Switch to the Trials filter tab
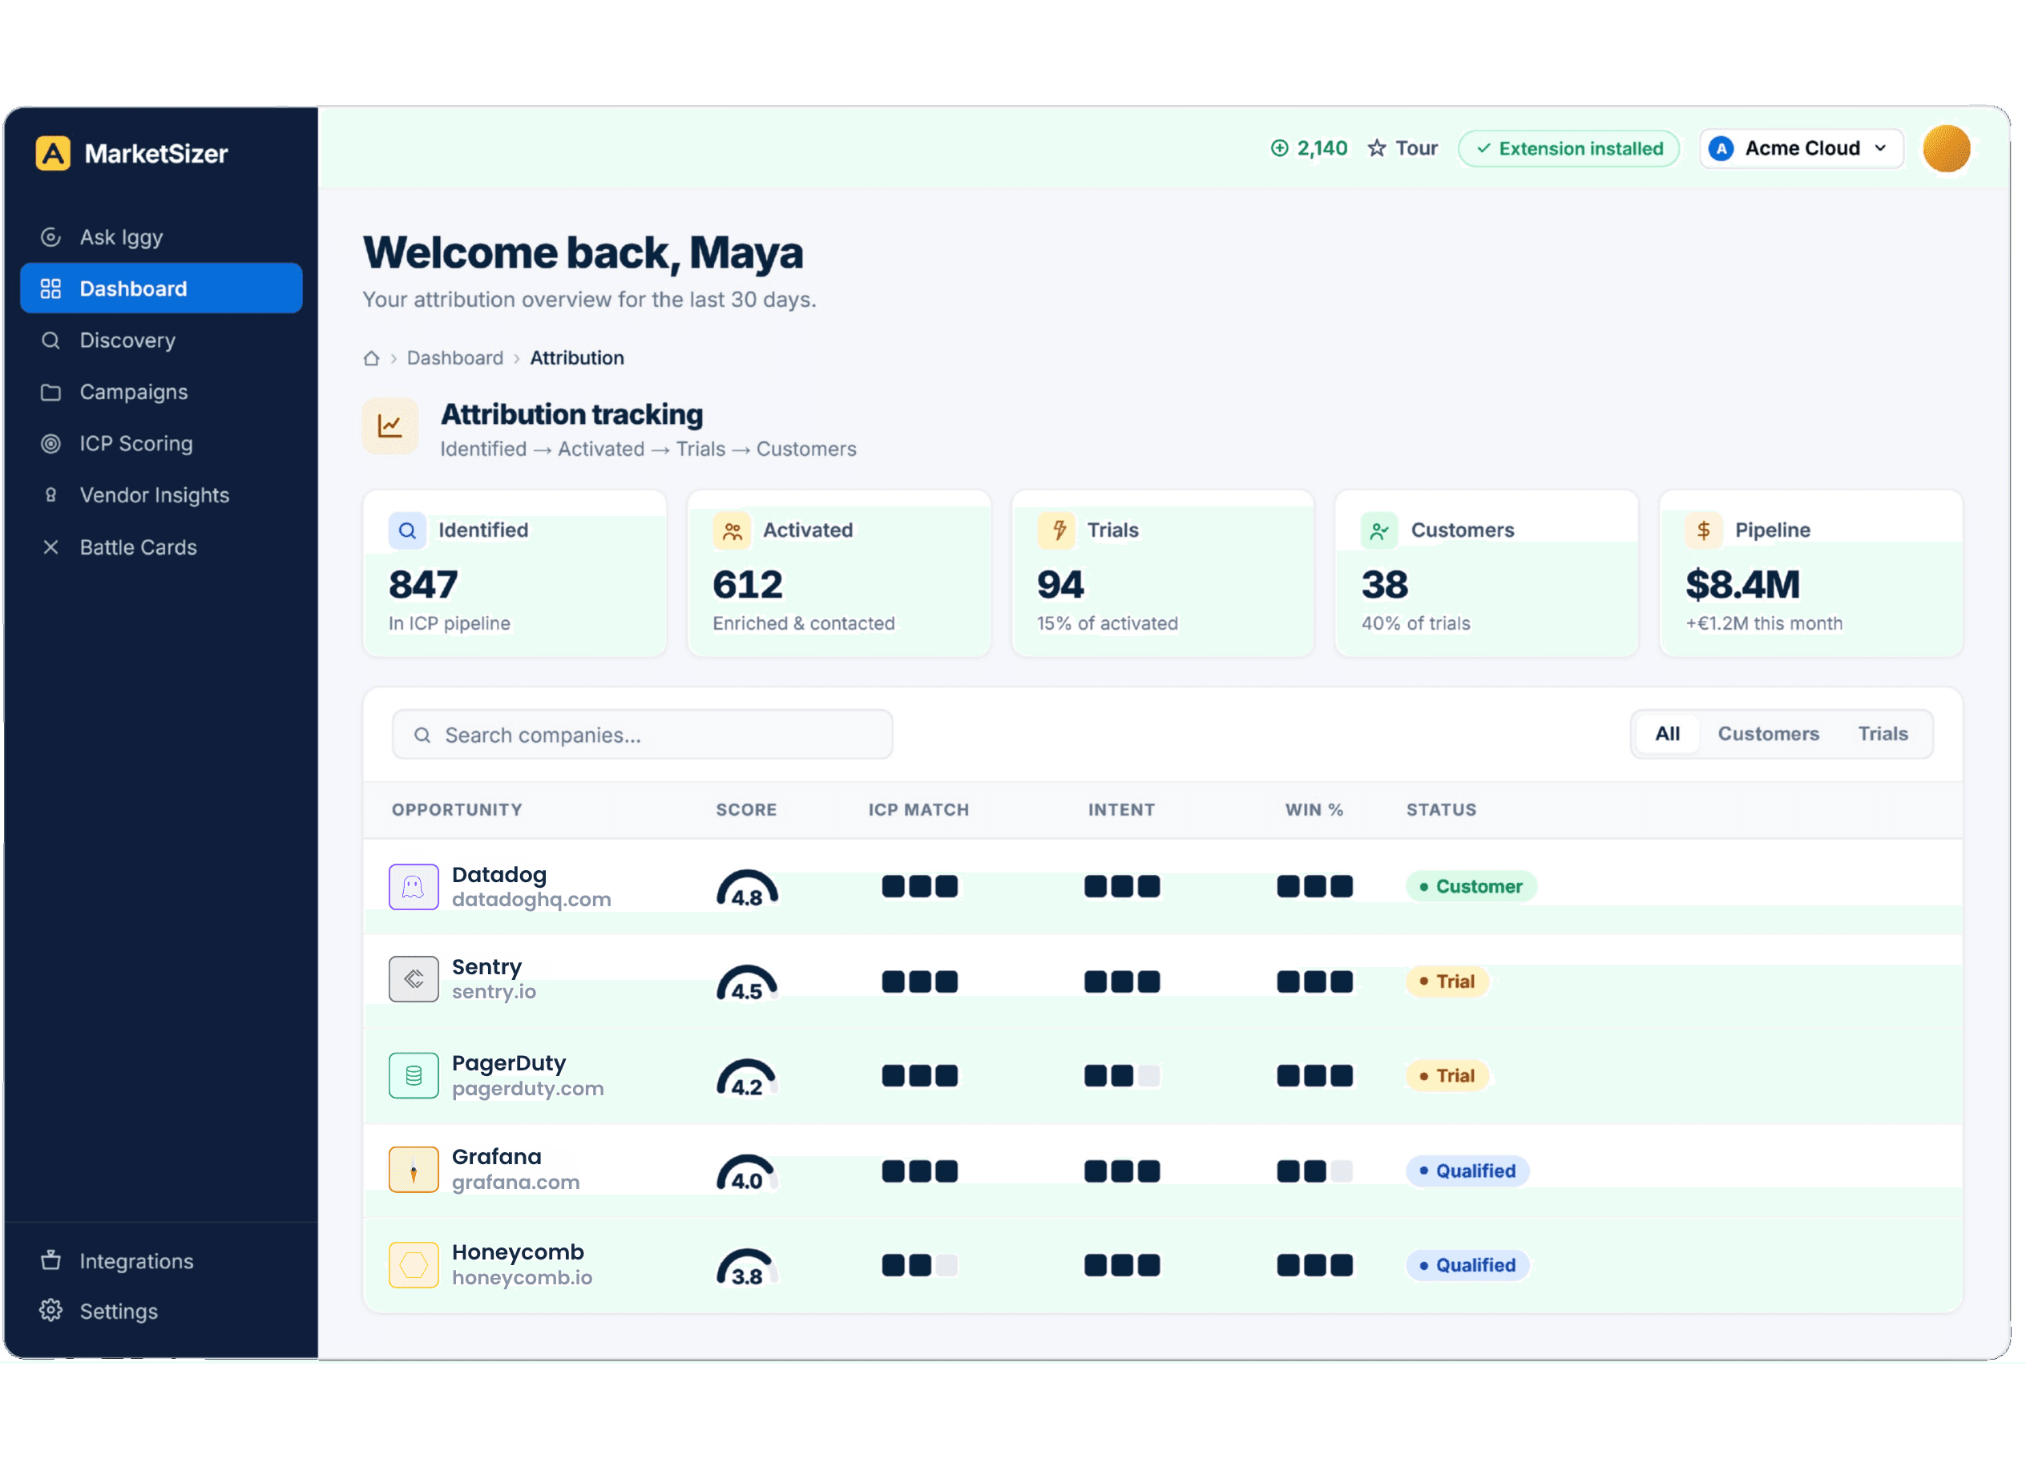The height and width of the screenshot is (1459, 2026). click(x=1883, y=734)
